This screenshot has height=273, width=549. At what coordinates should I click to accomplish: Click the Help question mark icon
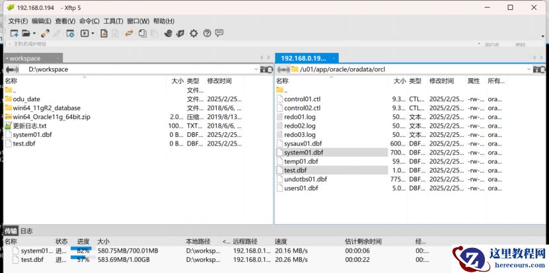(207, 33)
